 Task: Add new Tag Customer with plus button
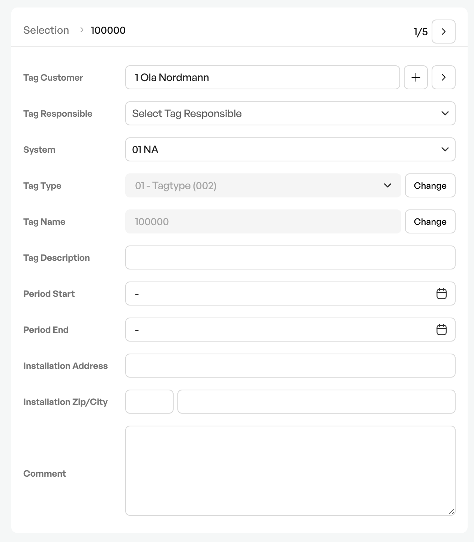415,77
